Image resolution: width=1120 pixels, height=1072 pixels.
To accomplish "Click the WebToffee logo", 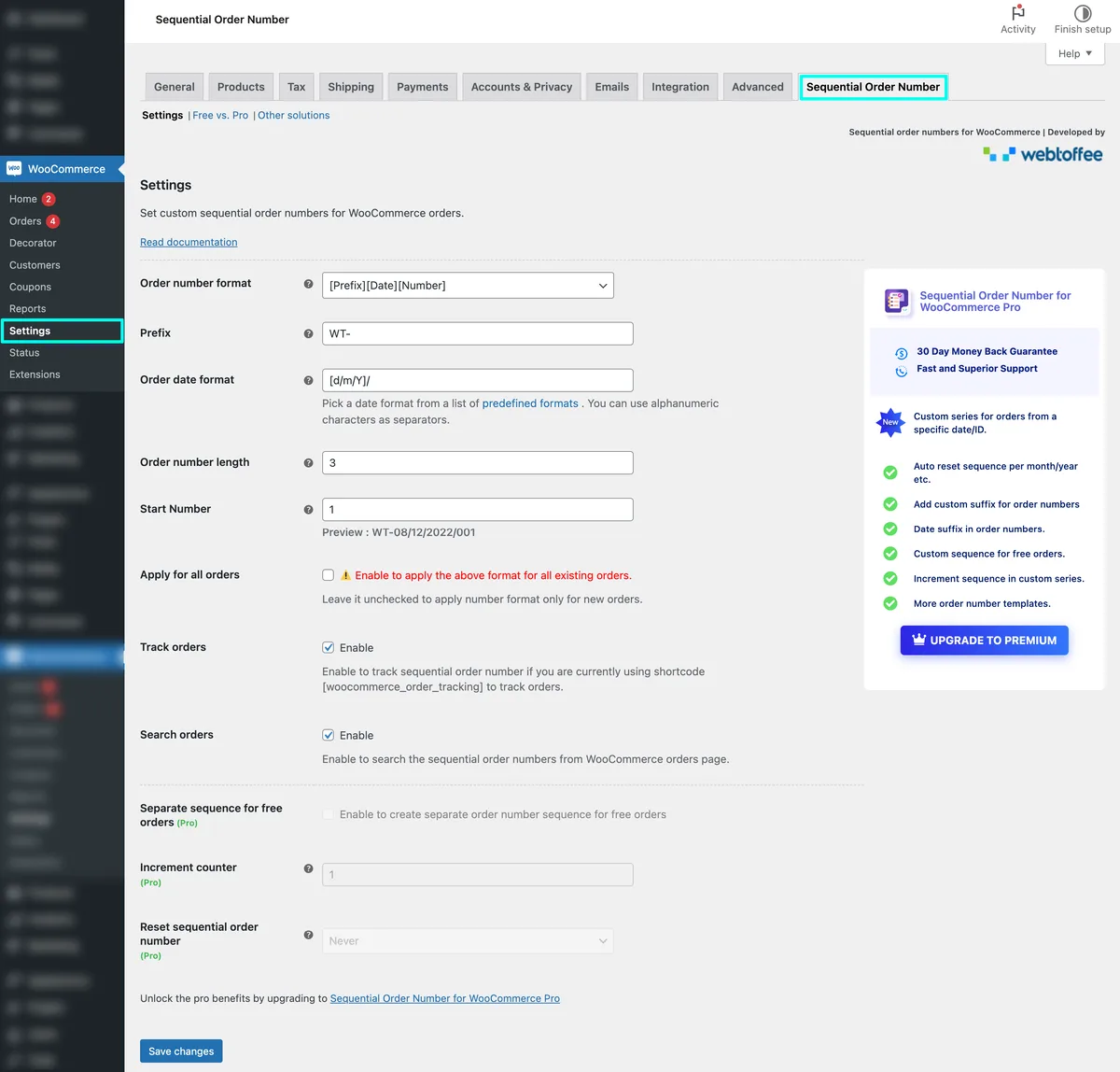I will pyautogui.click(x=1043, y=154).
